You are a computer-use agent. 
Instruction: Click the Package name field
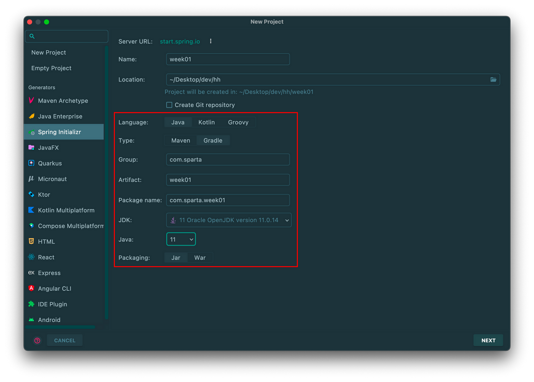click(x=228, y=200)
